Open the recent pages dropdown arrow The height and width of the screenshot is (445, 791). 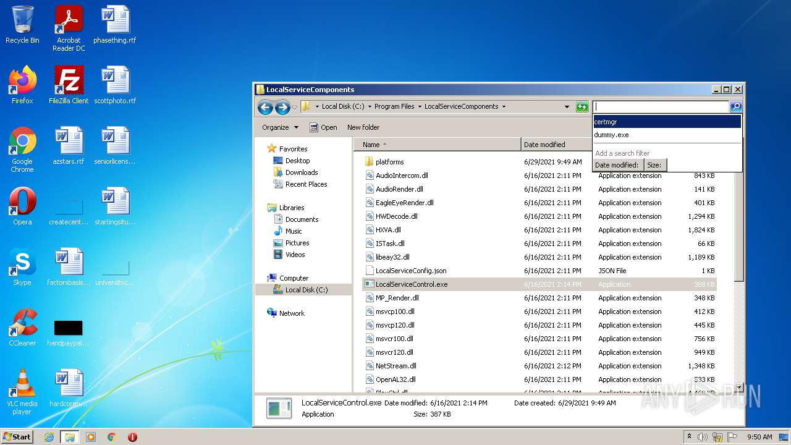[x=294, y=107]
